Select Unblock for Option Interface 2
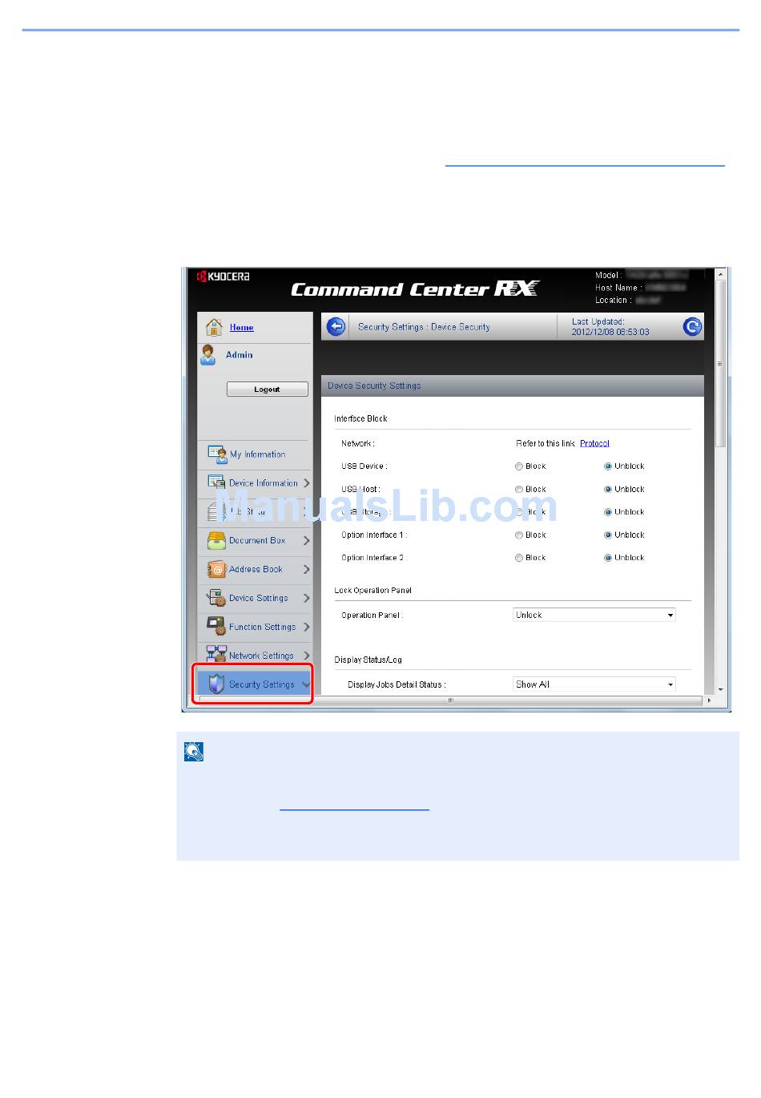This screenshot has width=761, height=1098. 608,558
